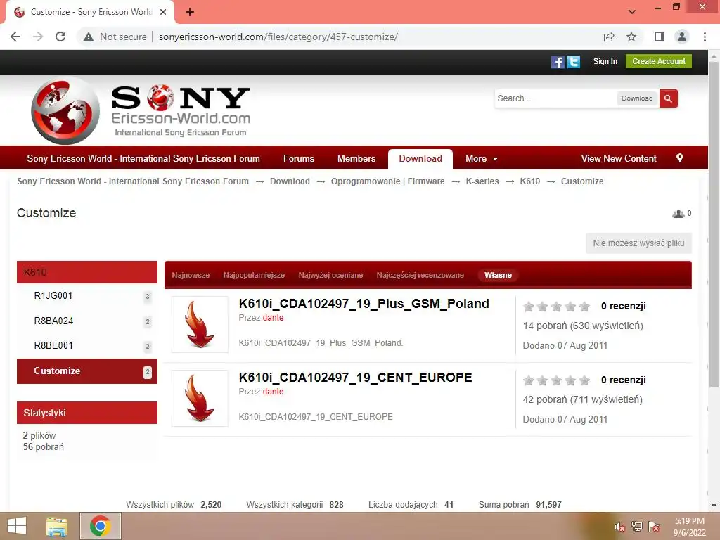Click star rating of Plus_GSM_Poland file

557,307
